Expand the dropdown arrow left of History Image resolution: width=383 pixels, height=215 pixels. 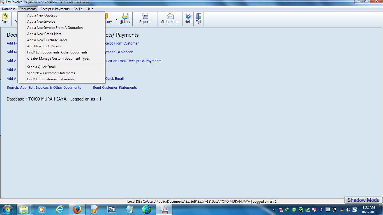coord(116,19)
